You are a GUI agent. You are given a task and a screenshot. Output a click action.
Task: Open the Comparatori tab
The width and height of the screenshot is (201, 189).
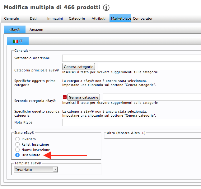(x=143, y=18)
